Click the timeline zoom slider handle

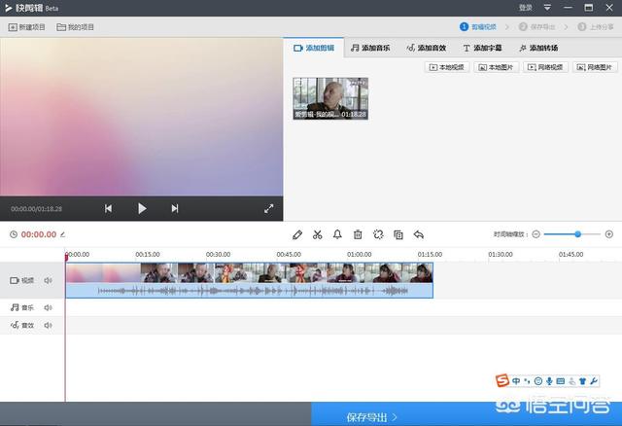(578, 234)
